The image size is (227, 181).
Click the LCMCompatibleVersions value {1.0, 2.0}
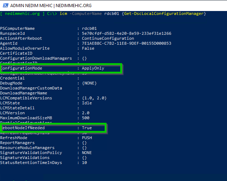94,98
